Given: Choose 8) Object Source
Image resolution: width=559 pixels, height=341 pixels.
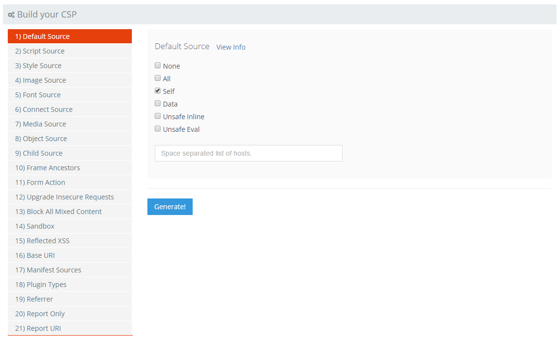Looking at the screenshot, I should pyautogui.click(x=70, y=139).
